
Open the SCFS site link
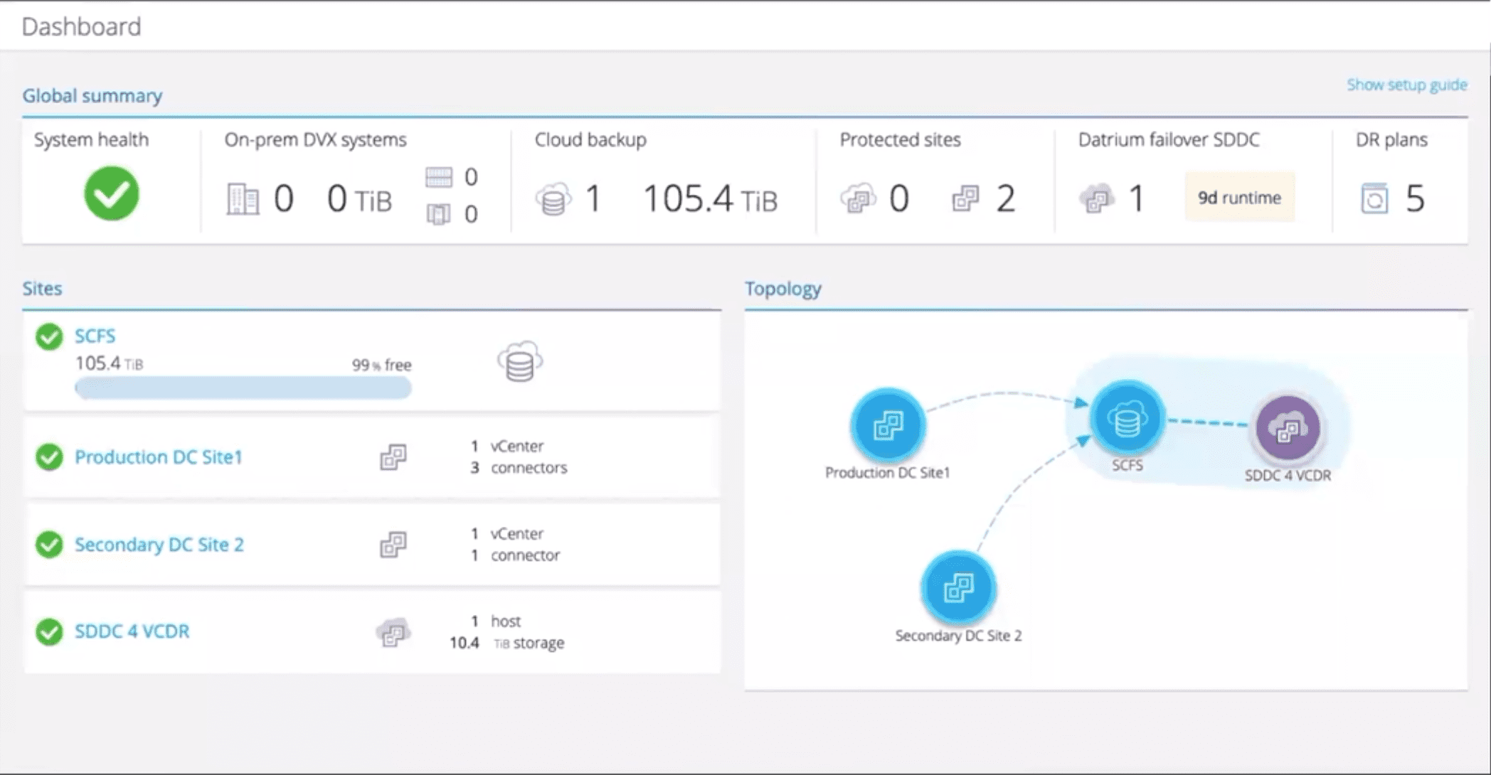point(95,336)
